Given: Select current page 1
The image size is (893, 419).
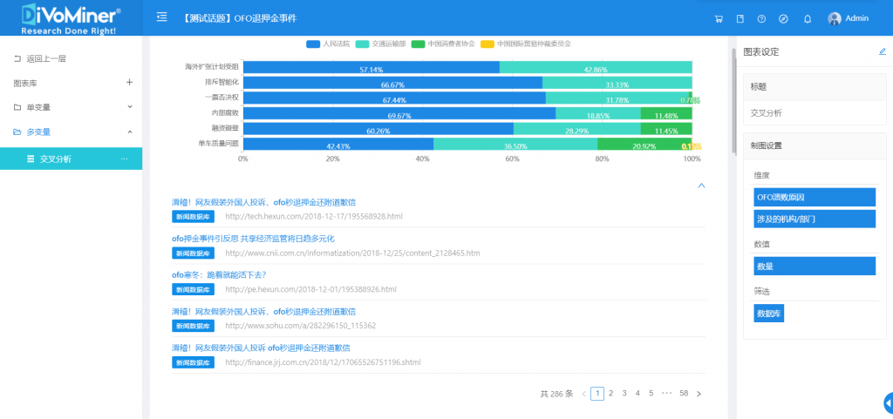Looking at the screenshot, I should tap(597, 394).
